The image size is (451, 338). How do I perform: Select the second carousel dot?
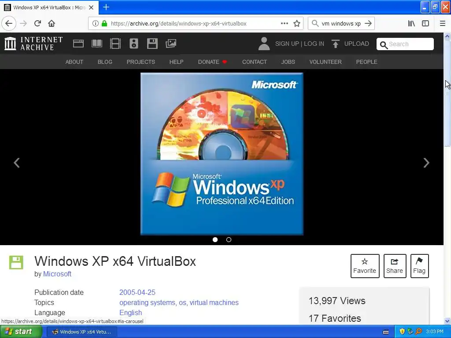[x=229, y=239]
